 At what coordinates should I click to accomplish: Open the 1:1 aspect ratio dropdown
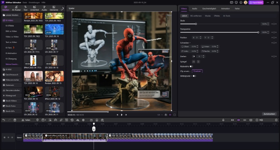pos(160,115)
